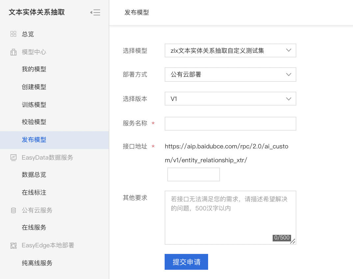This screenshot has width=353, height=279.
Task: Click the EasyEdge本地部署 icon
Action: click(13, 245)
